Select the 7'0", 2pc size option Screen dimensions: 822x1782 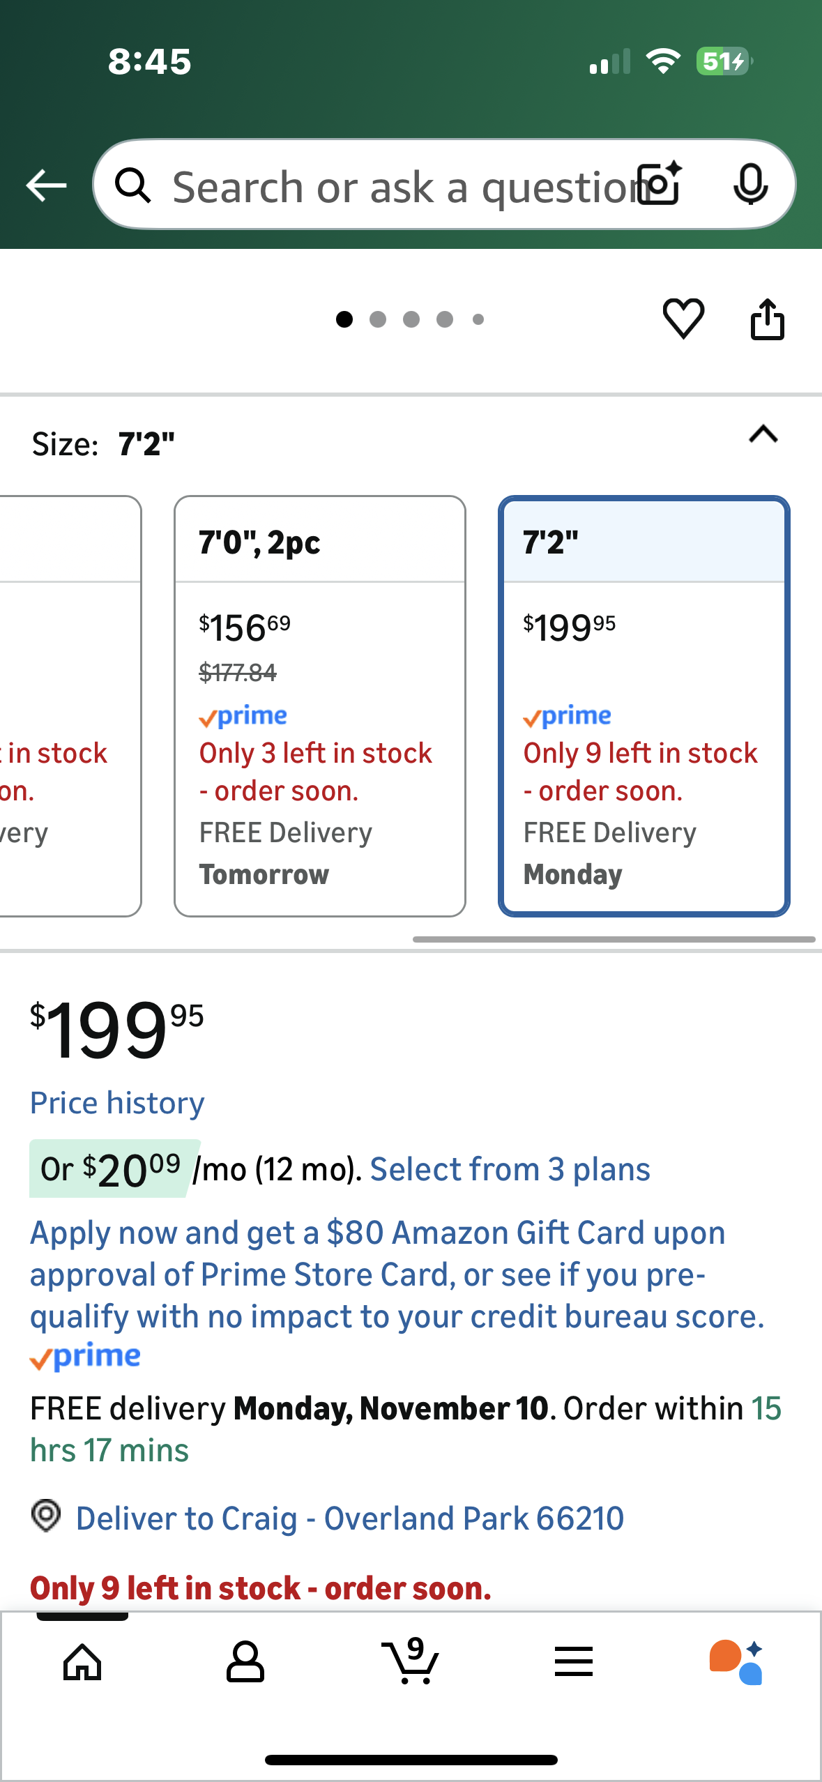[x=319, y=706]
